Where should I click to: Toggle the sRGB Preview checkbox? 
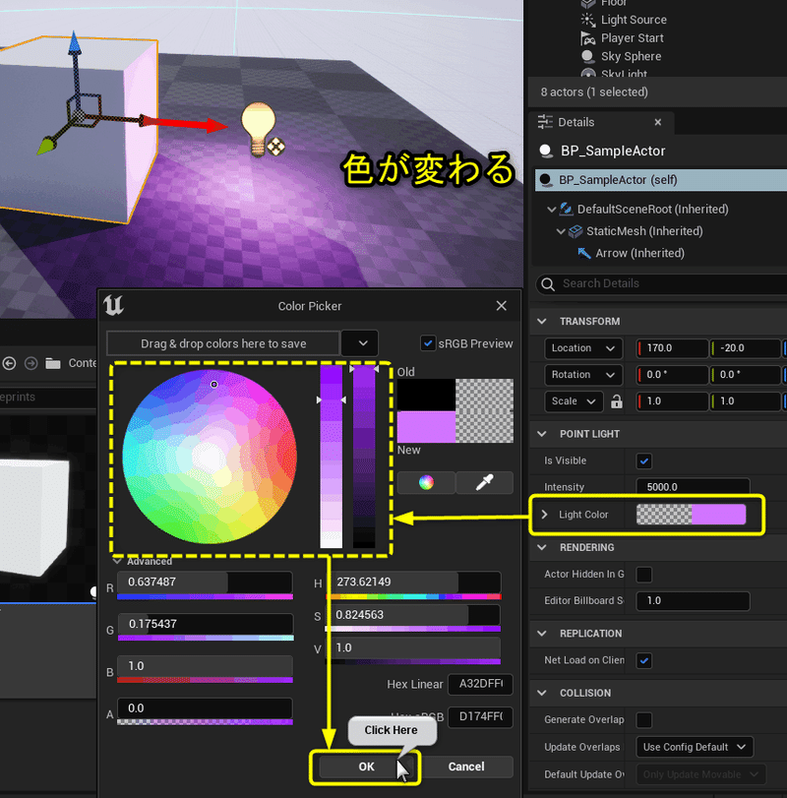pyautogui.click(x=427, y=343)
